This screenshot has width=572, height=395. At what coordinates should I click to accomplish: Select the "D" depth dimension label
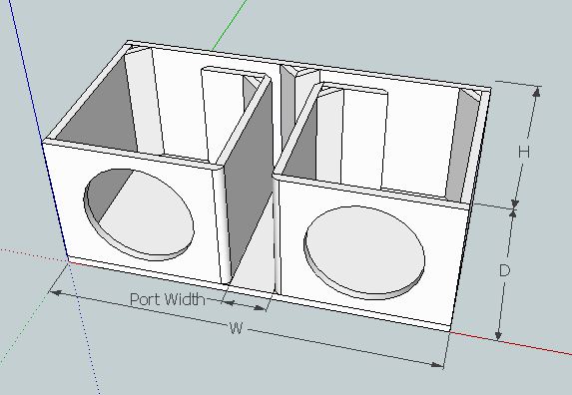click(504, 270)
